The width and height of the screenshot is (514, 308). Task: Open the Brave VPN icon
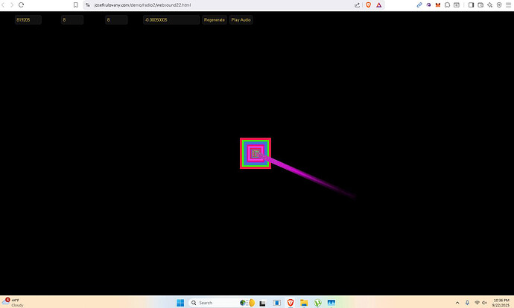coord(499,4)
